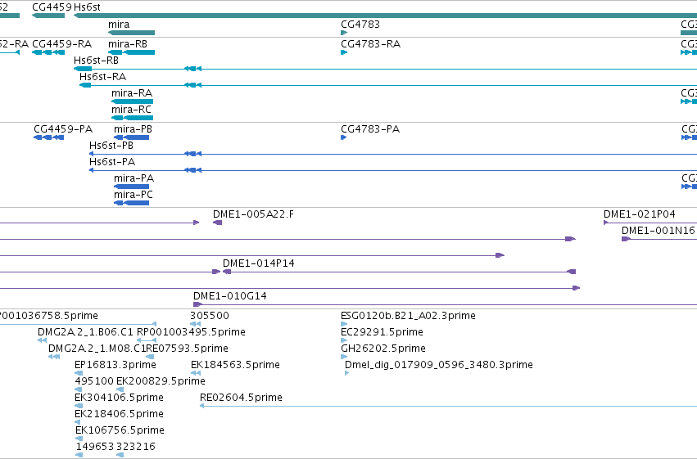Select the DME1-014P14 clone label
The width and height of the screenshot is (697, 459).
[259, 263]
